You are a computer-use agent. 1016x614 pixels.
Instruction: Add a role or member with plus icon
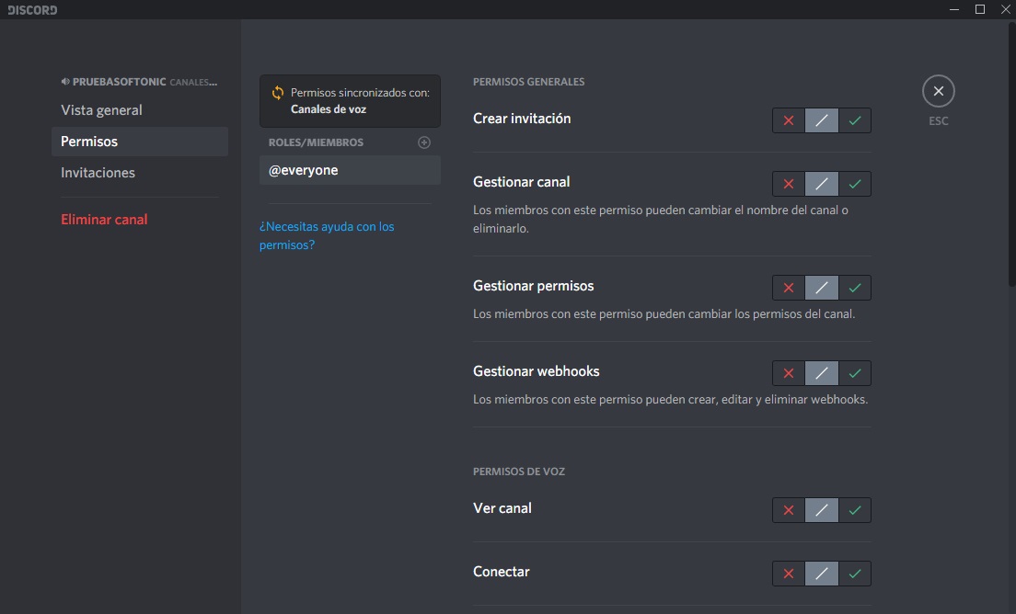tap(424, 142)
